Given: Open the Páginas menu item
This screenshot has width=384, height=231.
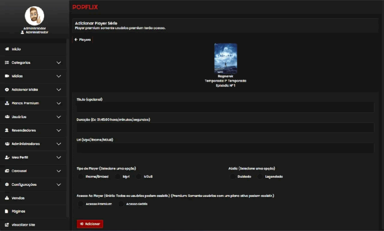Looking at the screenshot, I should [x=18, y=211].
